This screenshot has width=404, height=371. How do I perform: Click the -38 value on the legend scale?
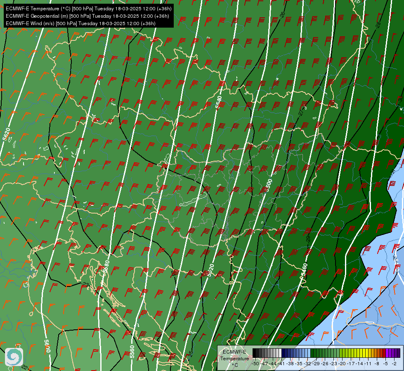click(291, 364)
